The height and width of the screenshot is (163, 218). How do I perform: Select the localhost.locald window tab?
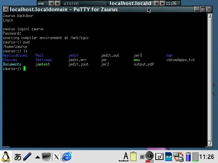click(x=130, y=3)
